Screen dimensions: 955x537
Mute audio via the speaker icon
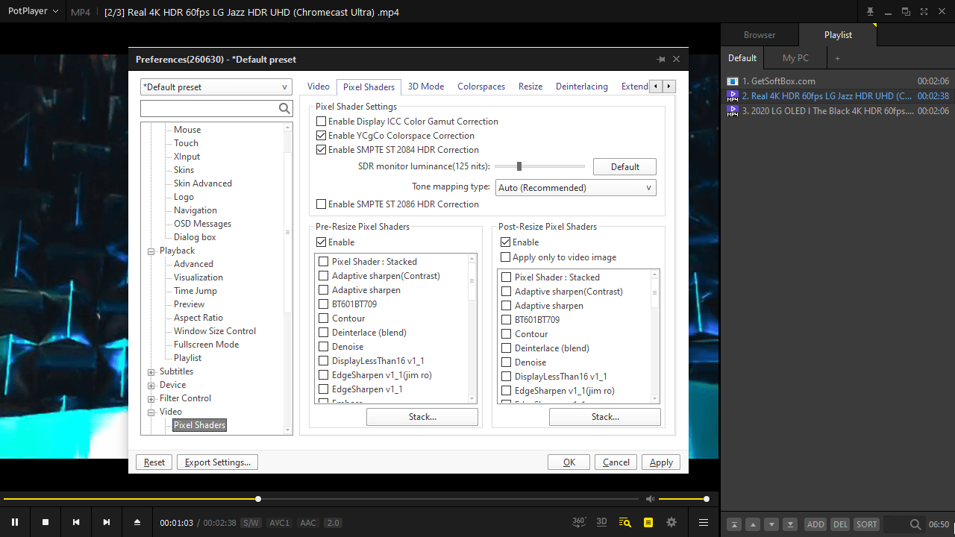pos(650,499)
